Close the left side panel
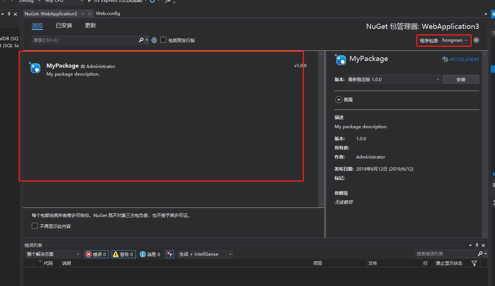The image size is (495, 286). tap(15, 14)
